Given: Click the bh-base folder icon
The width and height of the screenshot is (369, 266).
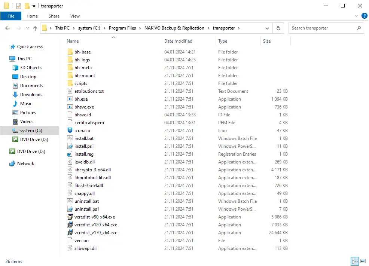Looking at the screenshot, I should click(x=70, y=52).
